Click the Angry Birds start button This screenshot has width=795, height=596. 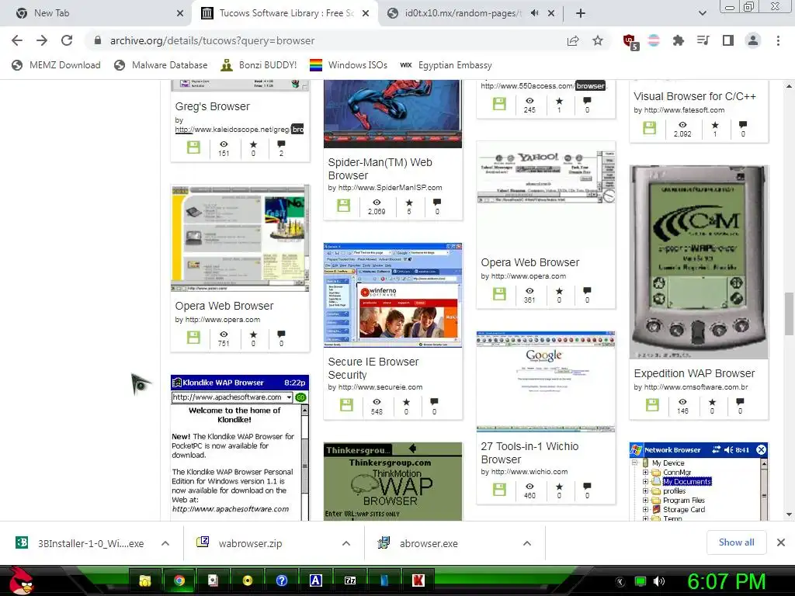point(22,580)
